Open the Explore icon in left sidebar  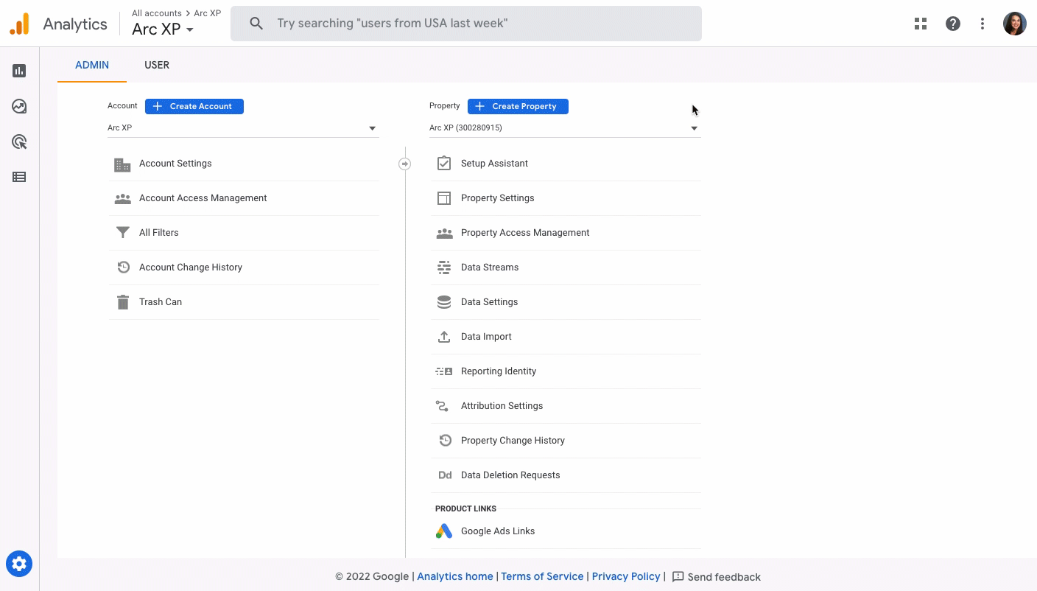point(19,106)
